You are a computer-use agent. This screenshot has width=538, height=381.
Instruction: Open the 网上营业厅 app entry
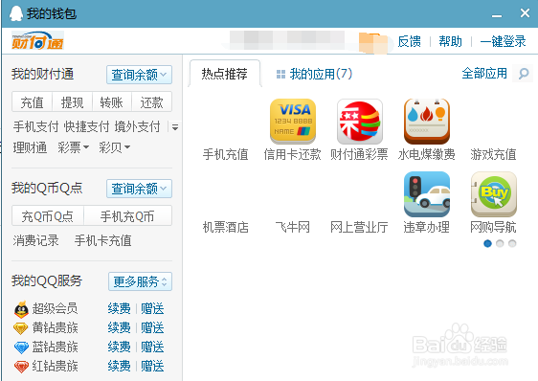359,227
